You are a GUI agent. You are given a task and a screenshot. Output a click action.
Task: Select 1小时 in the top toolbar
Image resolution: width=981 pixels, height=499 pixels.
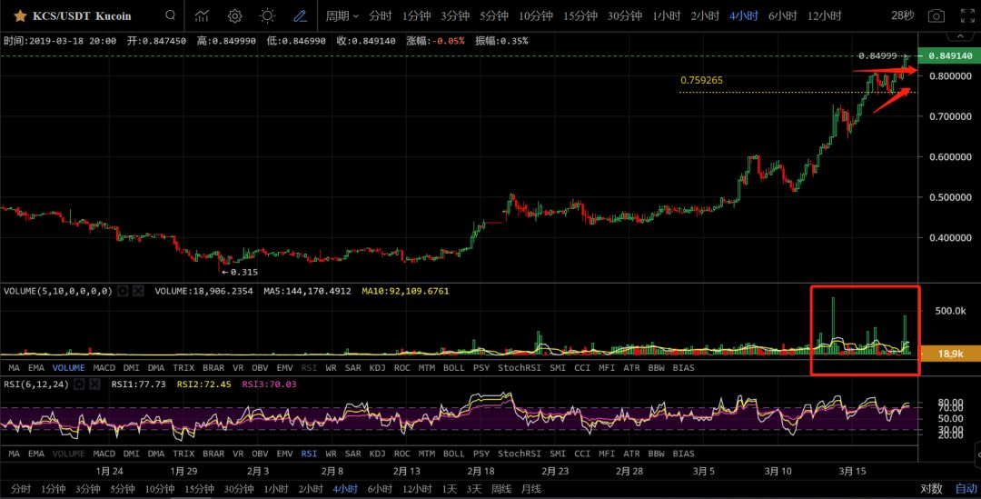(667, 15)
